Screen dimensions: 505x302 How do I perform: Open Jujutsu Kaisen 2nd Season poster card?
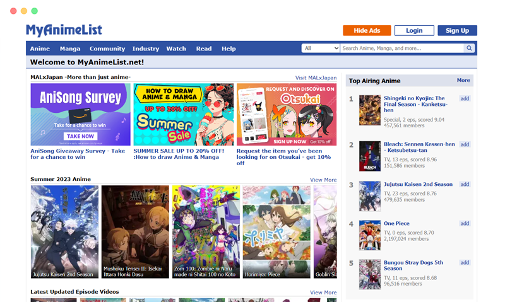[64, 232]
